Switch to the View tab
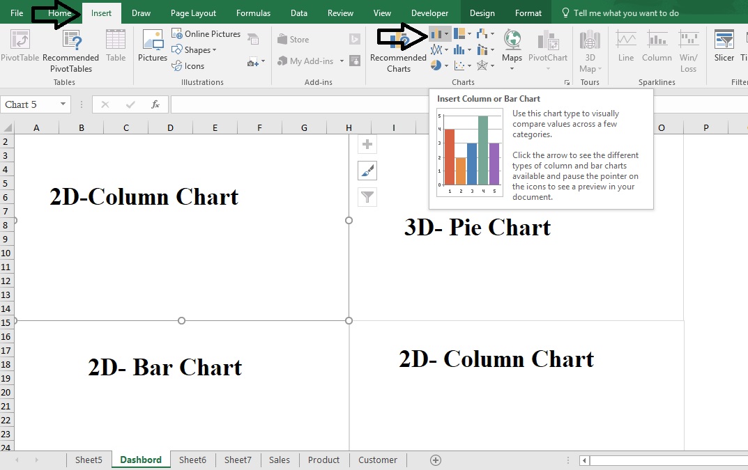 [382, 13]
